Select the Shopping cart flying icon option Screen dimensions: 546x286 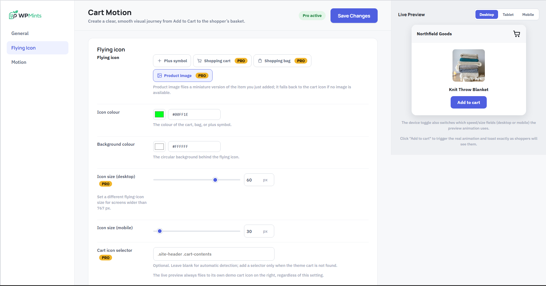pos(222,61)
